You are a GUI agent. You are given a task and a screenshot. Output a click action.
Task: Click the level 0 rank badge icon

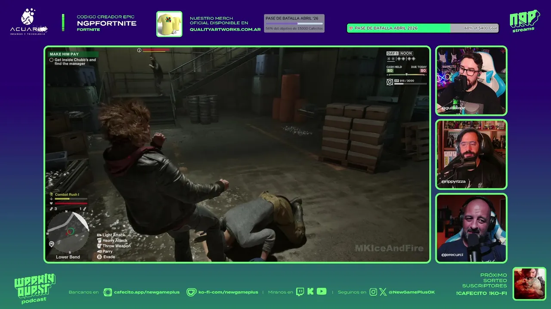click(390, 82)
